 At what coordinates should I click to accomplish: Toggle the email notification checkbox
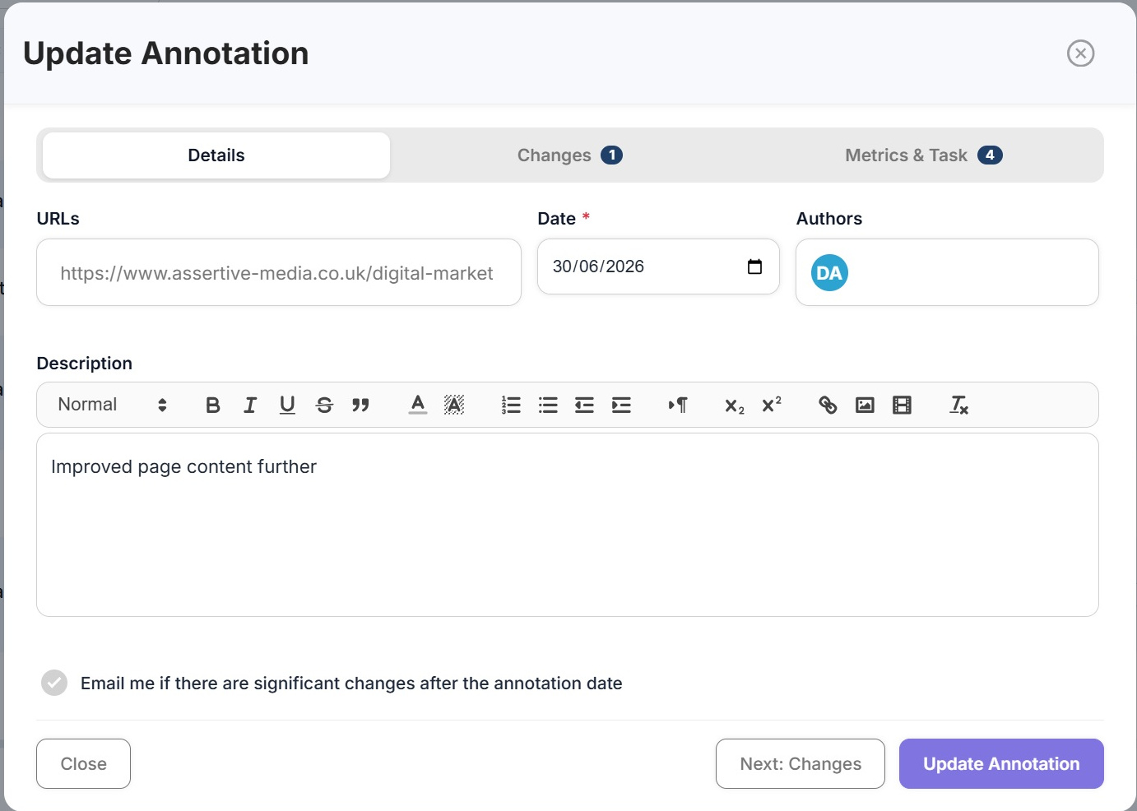(x=54, y=683)
